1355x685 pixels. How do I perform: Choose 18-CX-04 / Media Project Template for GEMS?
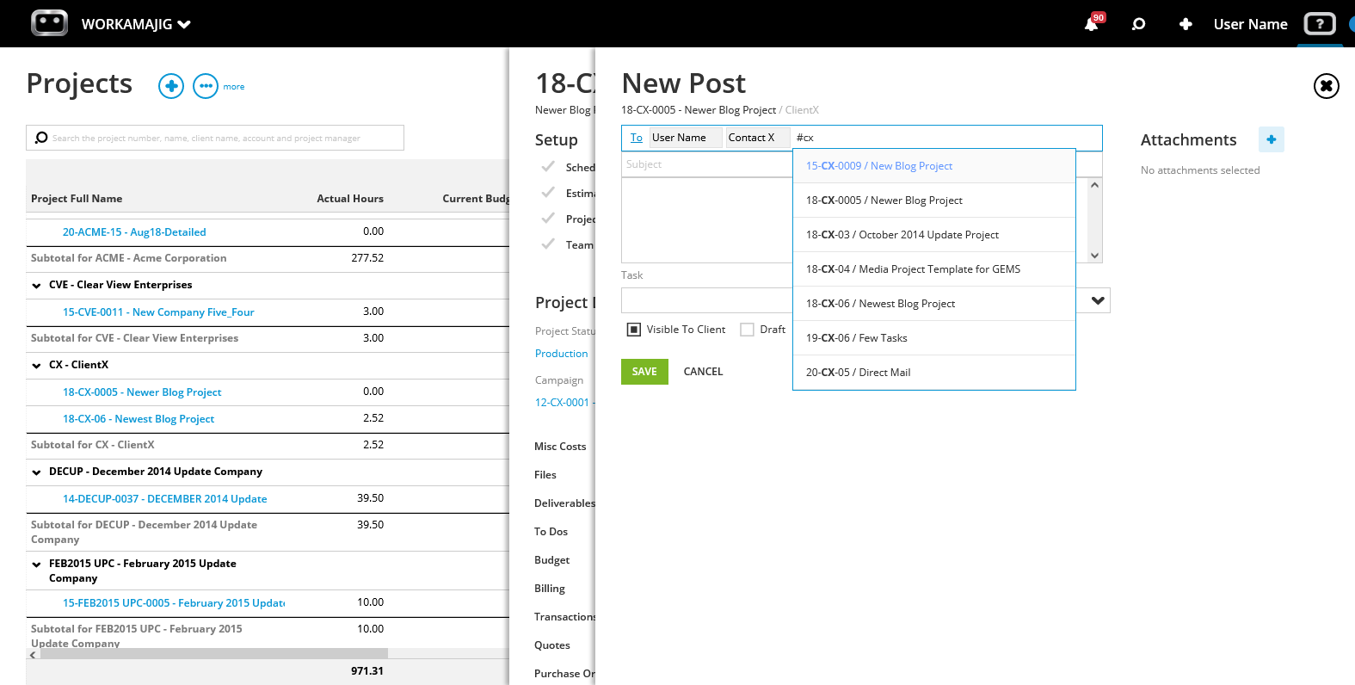(x=934, y=269)
